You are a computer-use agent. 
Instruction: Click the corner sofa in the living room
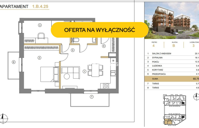click(x=71, y=72)
